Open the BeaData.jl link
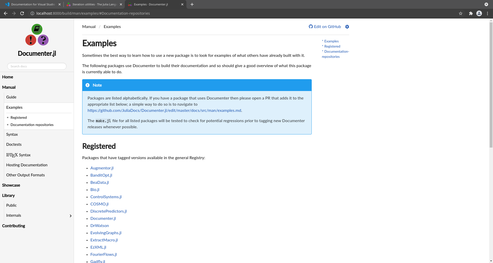 [x=100, y=183]
